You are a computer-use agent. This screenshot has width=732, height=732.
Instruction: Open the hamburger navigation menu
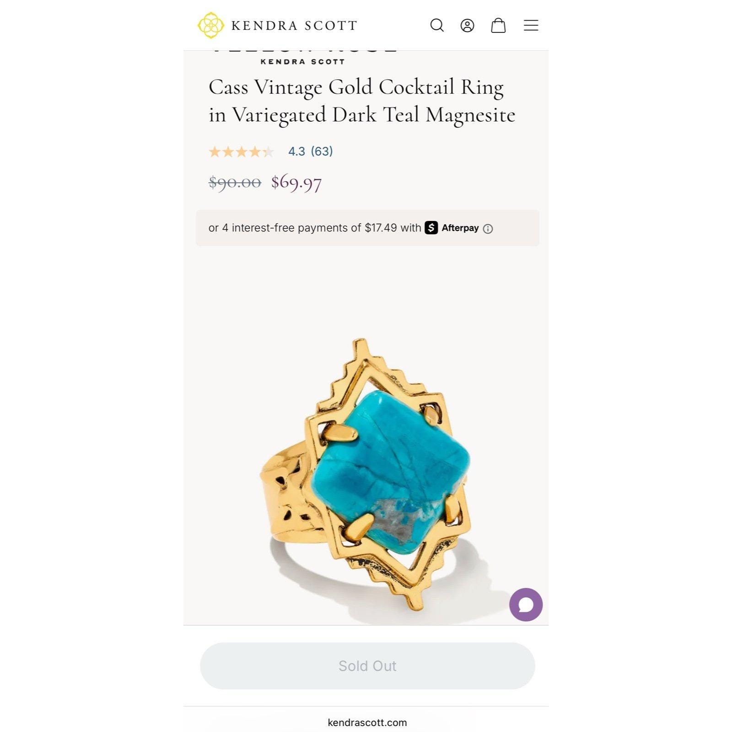click(531, 25)
